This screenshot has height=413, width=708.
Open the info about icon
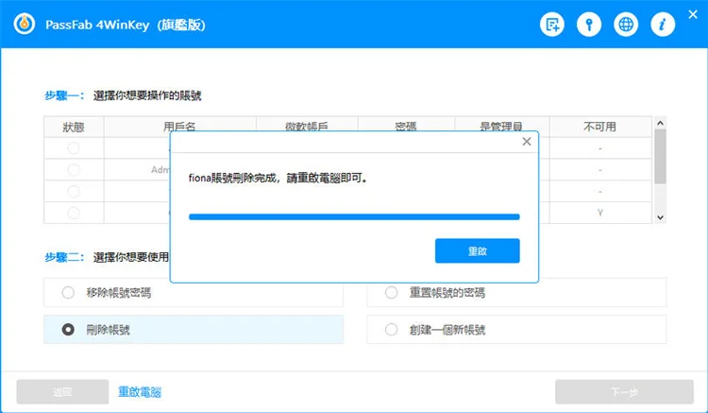pos(663,25)
